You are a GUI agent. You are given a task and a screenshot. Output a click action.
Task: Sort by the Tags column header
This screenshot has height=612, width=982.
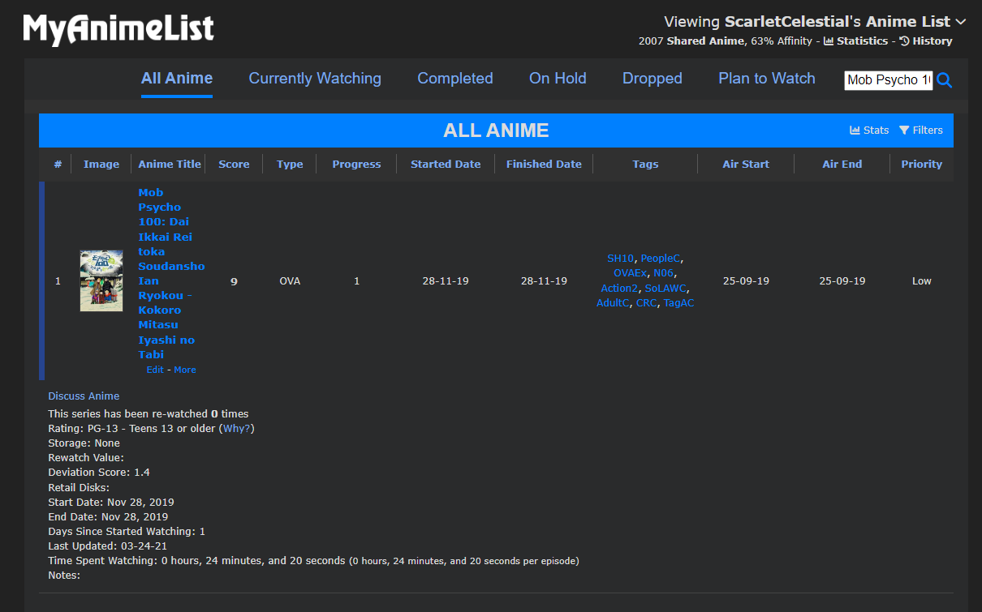pos(645,164)
